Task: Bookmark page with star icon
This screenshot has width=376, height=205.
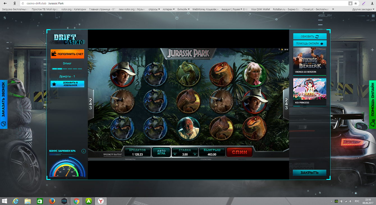Action: (356, 3)
